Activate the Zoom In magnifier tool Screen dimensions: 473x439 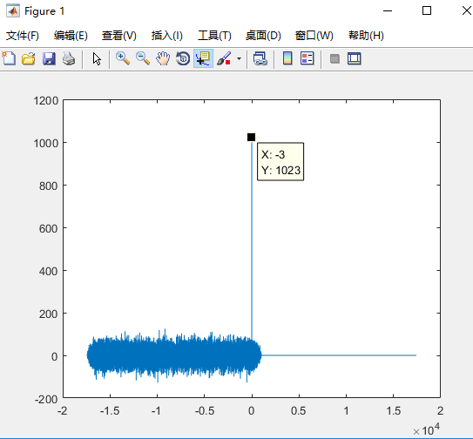coord(123,58)
